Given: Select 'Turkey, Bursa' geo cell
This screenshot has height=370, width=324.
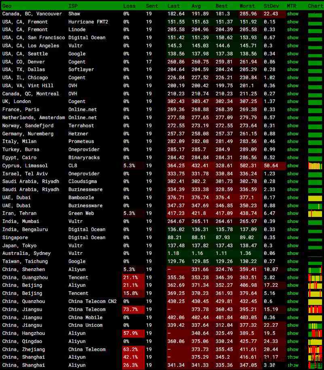Looking at the screenshot, I should pos(21,149).
